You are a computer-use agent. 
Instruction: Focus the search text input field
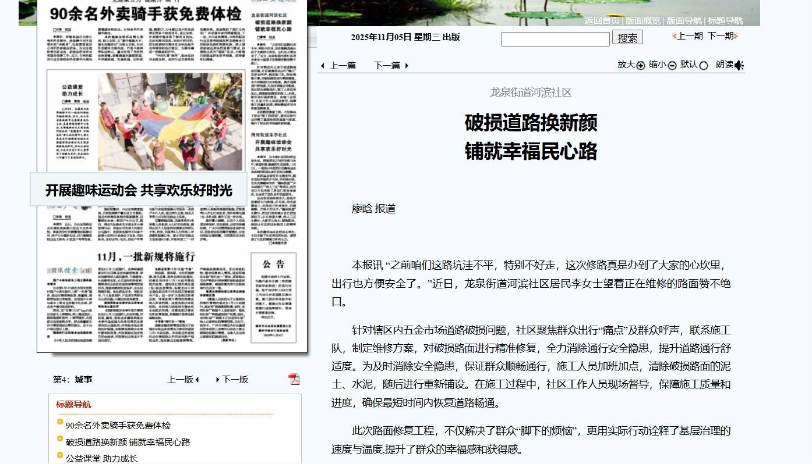click(x=555, y=39)
